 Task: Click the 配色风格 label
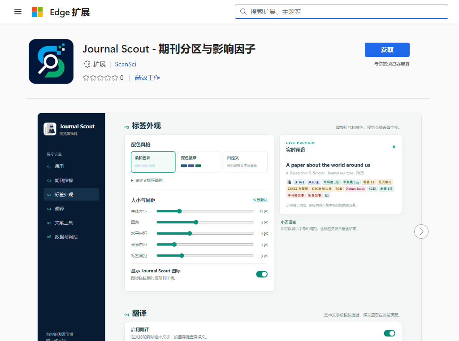pyautogui.click(x=140, y=145)
